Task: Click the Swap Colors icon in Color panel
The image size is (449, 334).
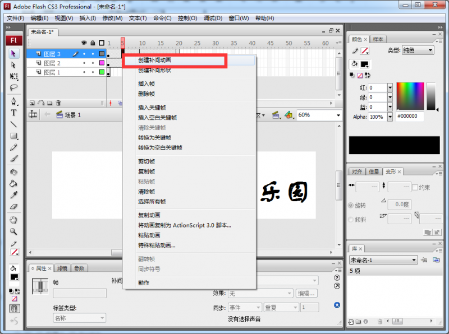Action: tap(368, 75)
